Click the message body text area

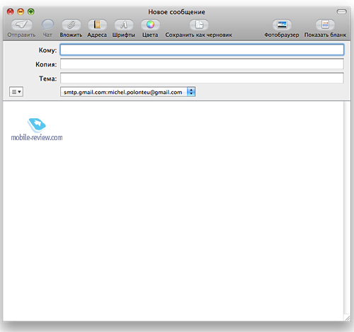tap(173, 211)
